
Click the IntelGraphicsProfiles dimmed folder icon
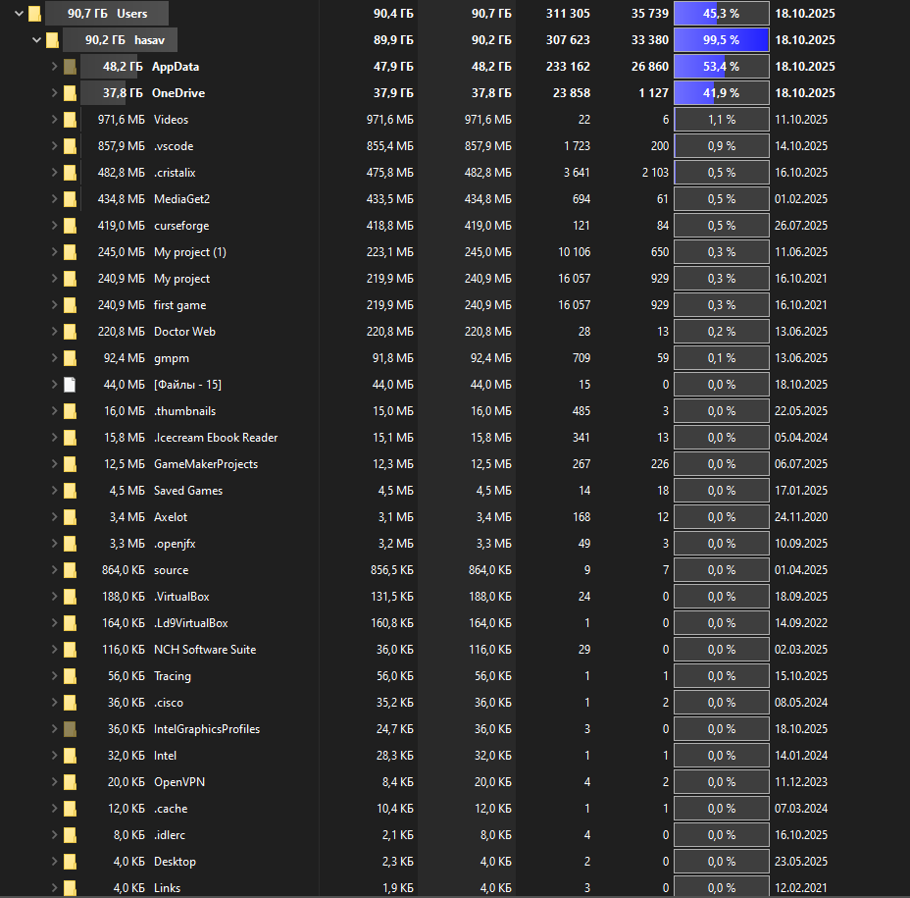70,729
